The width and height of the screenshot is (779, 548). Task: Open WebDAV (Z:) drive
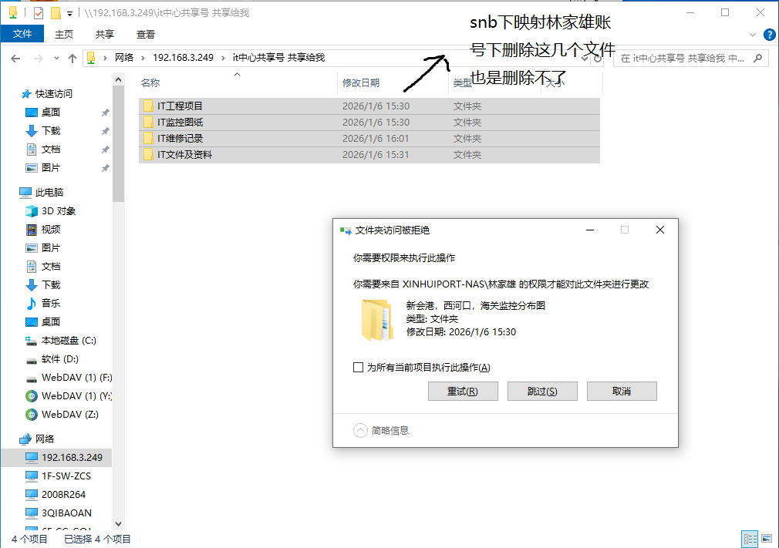click(69, 415)
